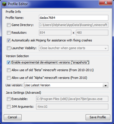
Task: Click the JVM Arguments -Xmx1G field
Action: coord(72,107)
